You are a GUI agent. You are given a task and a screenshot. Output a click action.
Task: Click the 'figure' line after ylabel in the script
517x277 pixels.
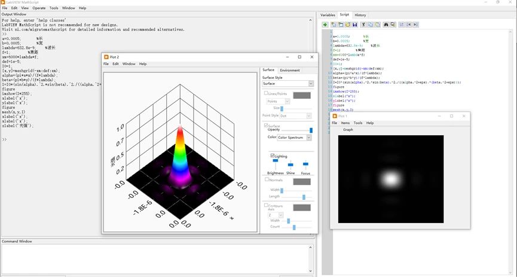click(338, 105)
